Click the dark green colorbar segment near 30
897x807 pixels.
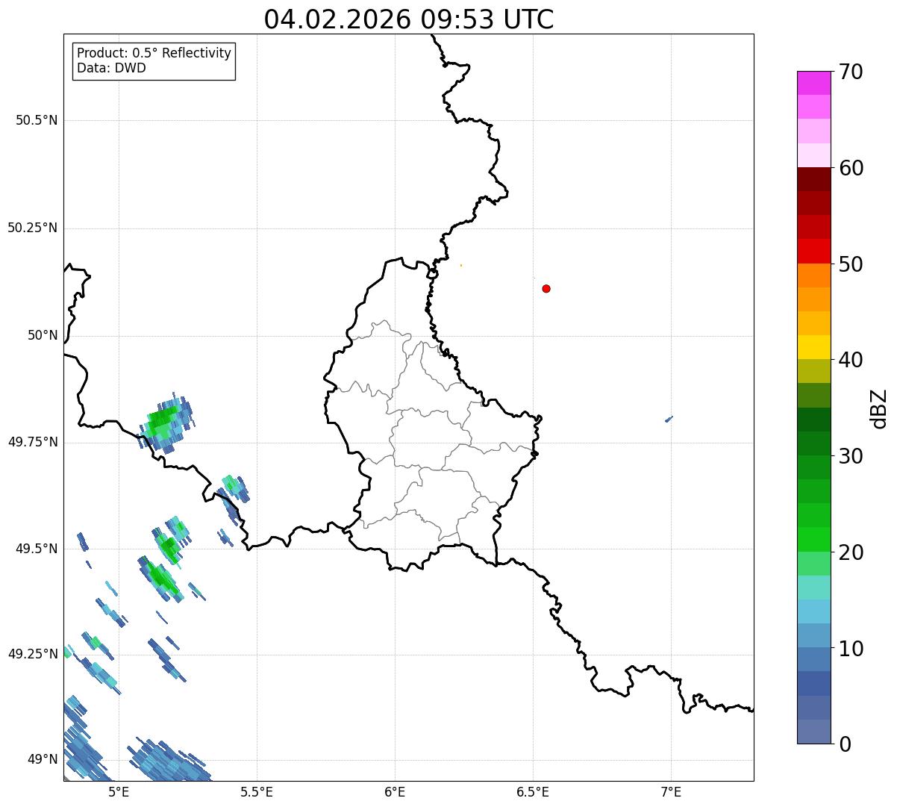[x=813, y=443]
